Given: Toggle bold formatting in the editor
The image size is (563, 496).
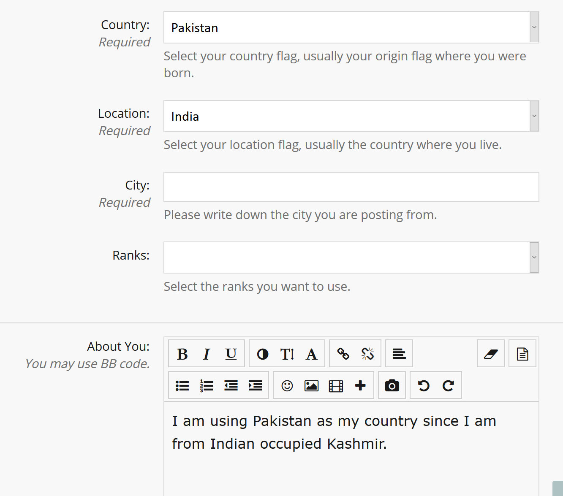Looking at the screenshot, I should [182, 354].
